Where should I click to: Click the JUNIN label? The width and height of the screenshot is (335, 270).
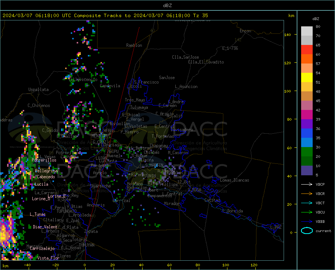point(150,176)
